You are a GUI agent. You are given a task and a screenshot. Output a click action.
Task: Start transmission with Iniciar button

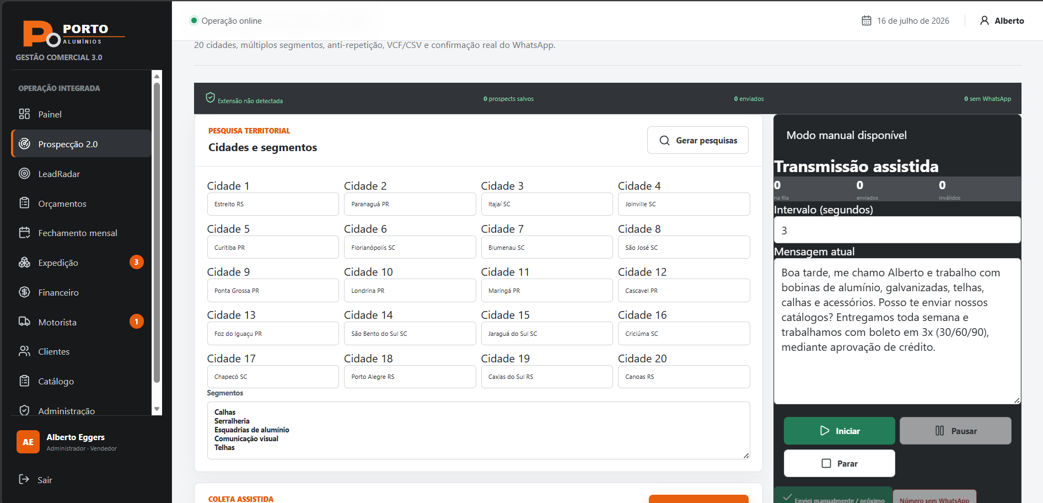[x=839, y=431]
